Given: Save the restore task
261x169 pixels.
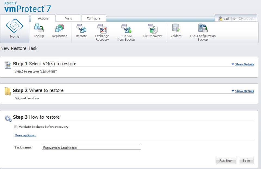Looking at the screenshot, I should pyautogui.click(x=246, y=161).
